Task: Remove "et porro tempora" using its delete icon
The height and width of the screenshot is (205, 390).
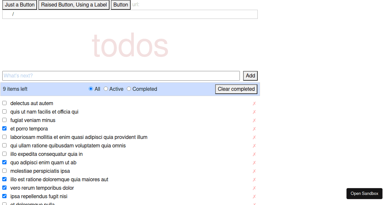Action: coord(254,129)
